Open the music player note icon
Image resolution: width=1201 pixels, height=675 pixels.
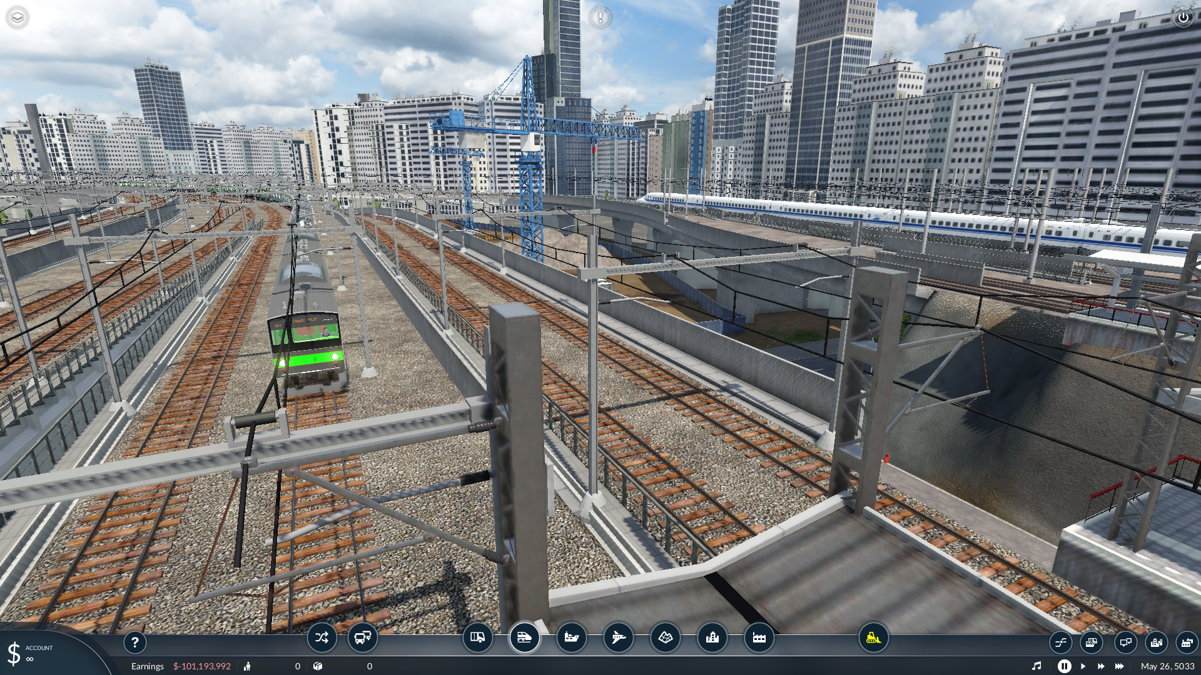tap(1036, 666)
